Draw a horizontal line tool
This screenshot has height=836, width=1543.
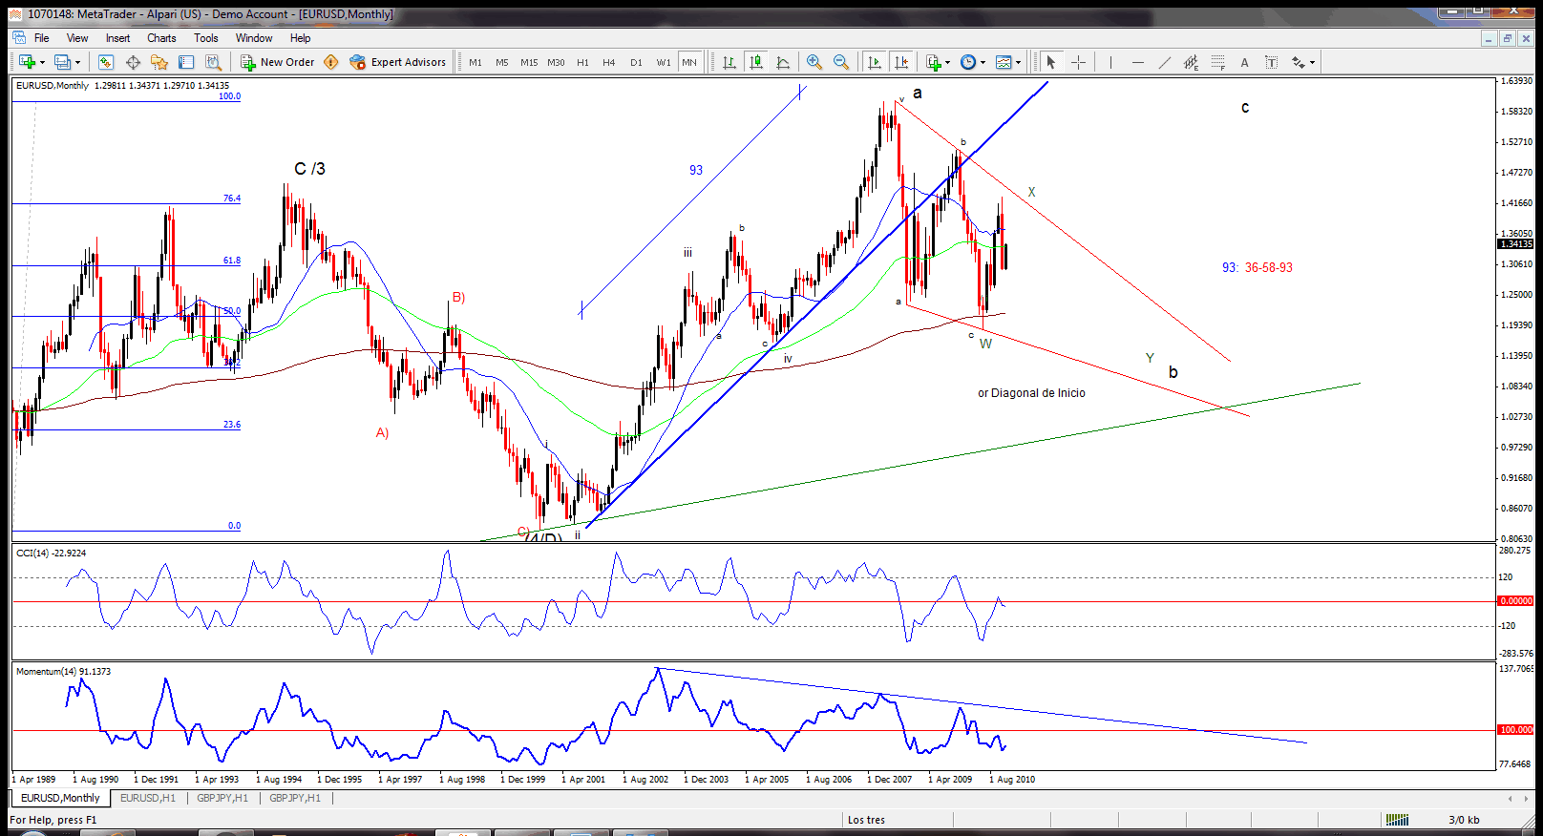(x=1137, y=62)
